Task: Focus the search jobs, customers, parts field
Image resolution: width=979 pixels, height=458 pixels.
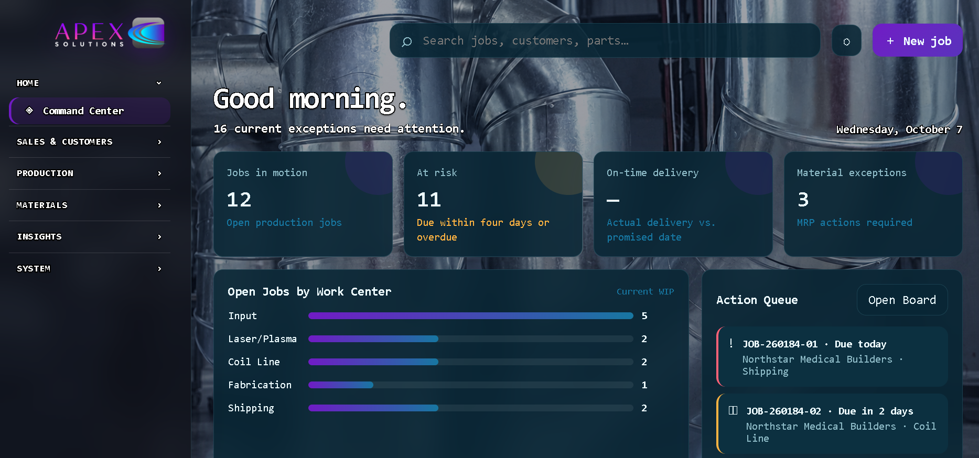Action: point(605,40)
